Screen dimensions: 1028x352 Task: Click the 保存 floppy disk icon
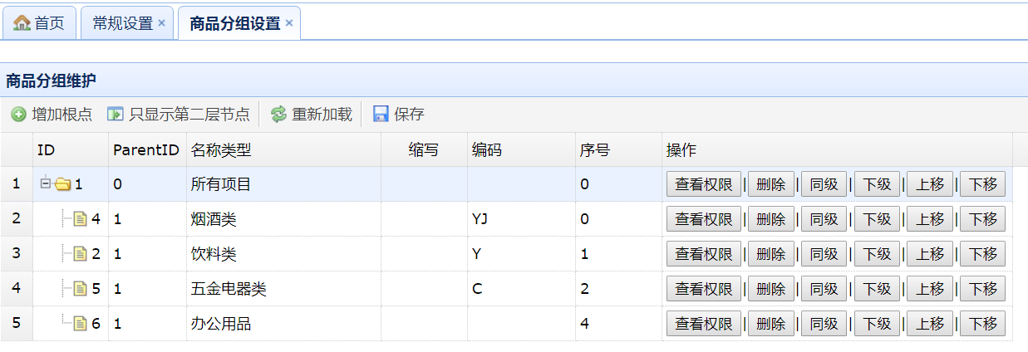point(381,115)
